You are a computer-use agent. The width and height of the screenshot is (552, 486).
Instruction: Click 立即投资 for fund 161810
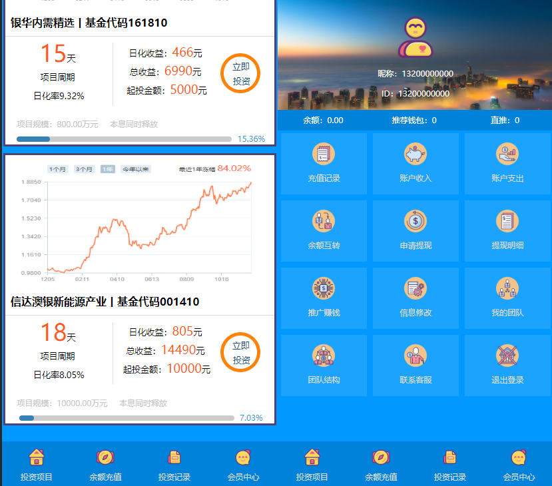tap(240, 73)
